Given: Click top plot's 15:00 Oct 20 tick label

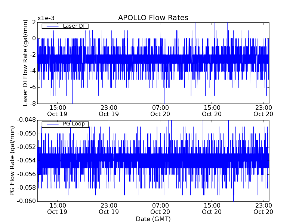Looking at the screenshot, I should pyautogui.click(x=212, y=111).
